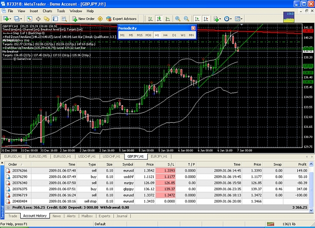
Task: Switch chart to candlesticks type
Action: click(x=159, y=19)
